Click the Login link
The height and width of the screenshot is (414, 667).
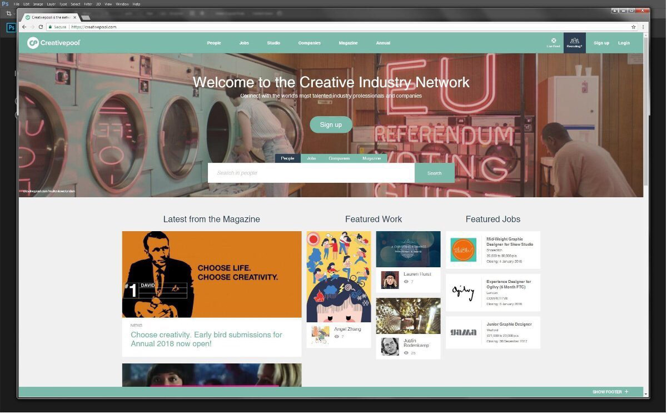tap(624, 43)
